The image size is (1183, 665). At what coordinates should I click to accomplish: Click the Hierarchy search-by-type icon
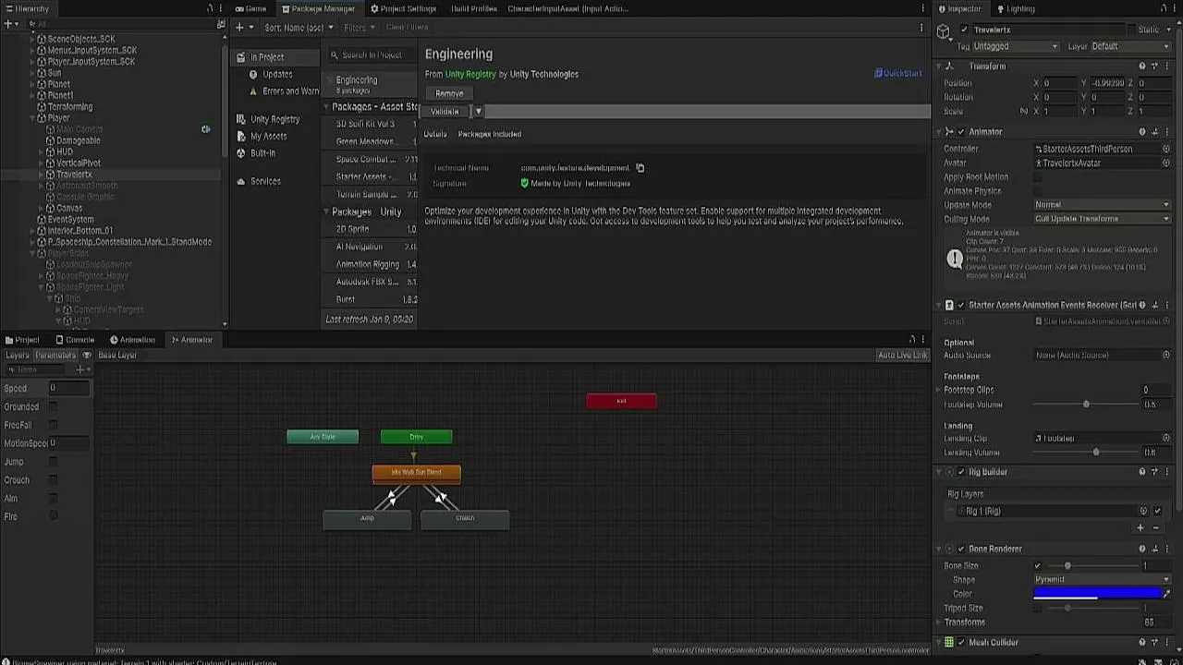[220, 25]
